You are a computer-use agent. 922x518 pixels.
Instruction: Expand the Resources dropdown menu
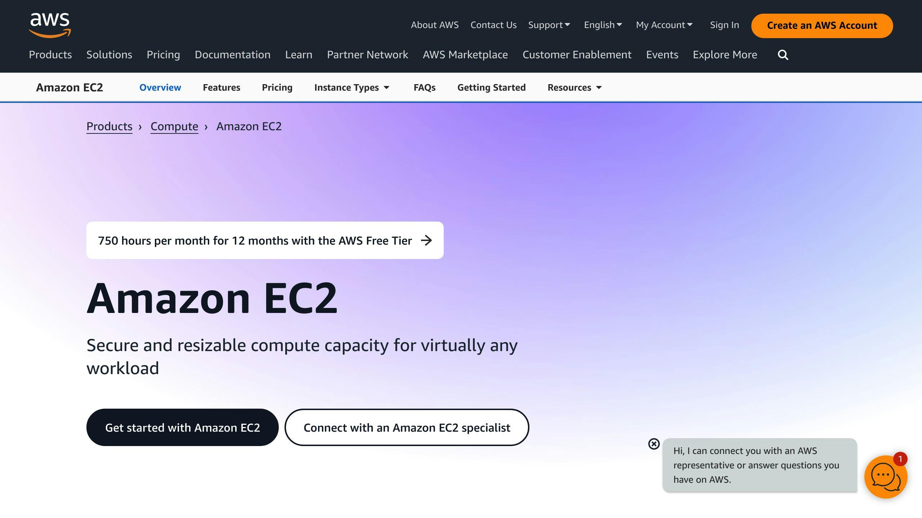(x=573, y=87)
